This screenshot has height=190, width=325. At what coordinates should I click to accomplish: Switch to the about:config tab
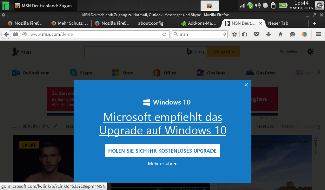point(156,23)
